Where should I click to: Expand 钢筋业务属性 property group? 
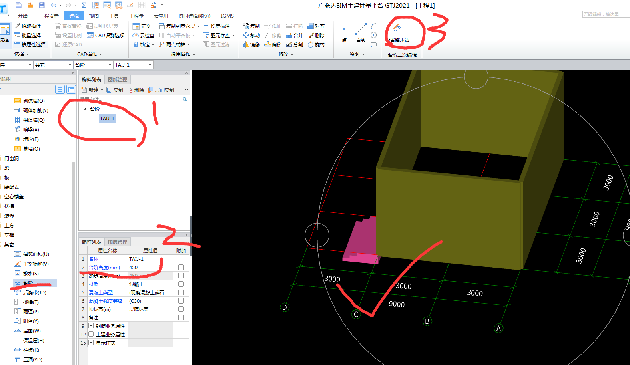click(91, 326)
